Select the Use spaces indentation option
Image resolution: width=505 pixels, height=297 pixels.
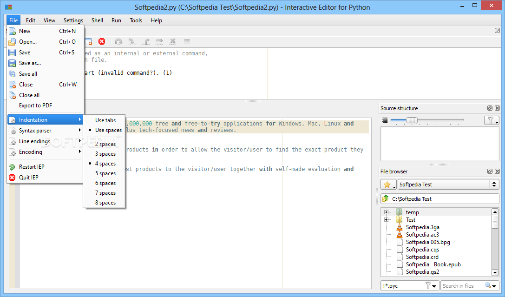pos(104,130)
